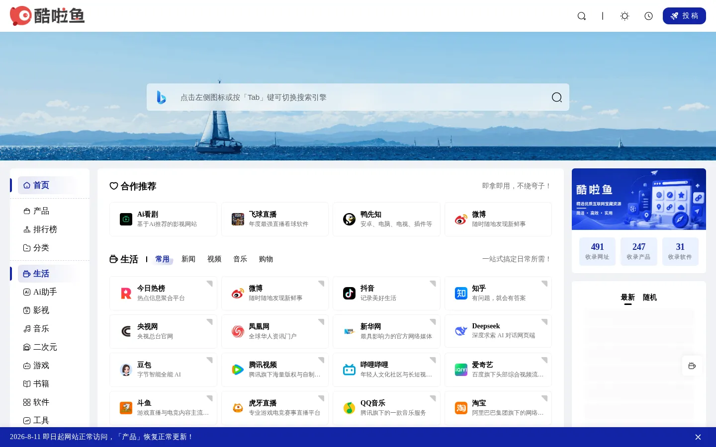Click the Deepseek whale icon

(x=461, y=331)
